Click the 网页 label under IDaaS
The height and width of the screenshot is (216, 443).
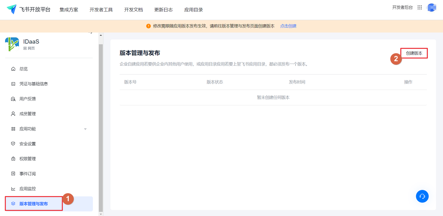point(31,48)
